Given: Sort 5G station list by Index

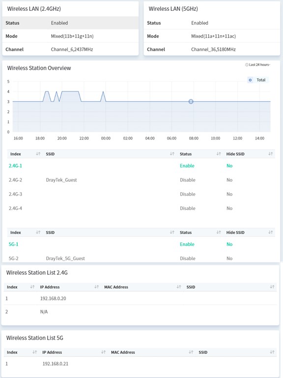Looking at the screenshot, I should [35, 352].
